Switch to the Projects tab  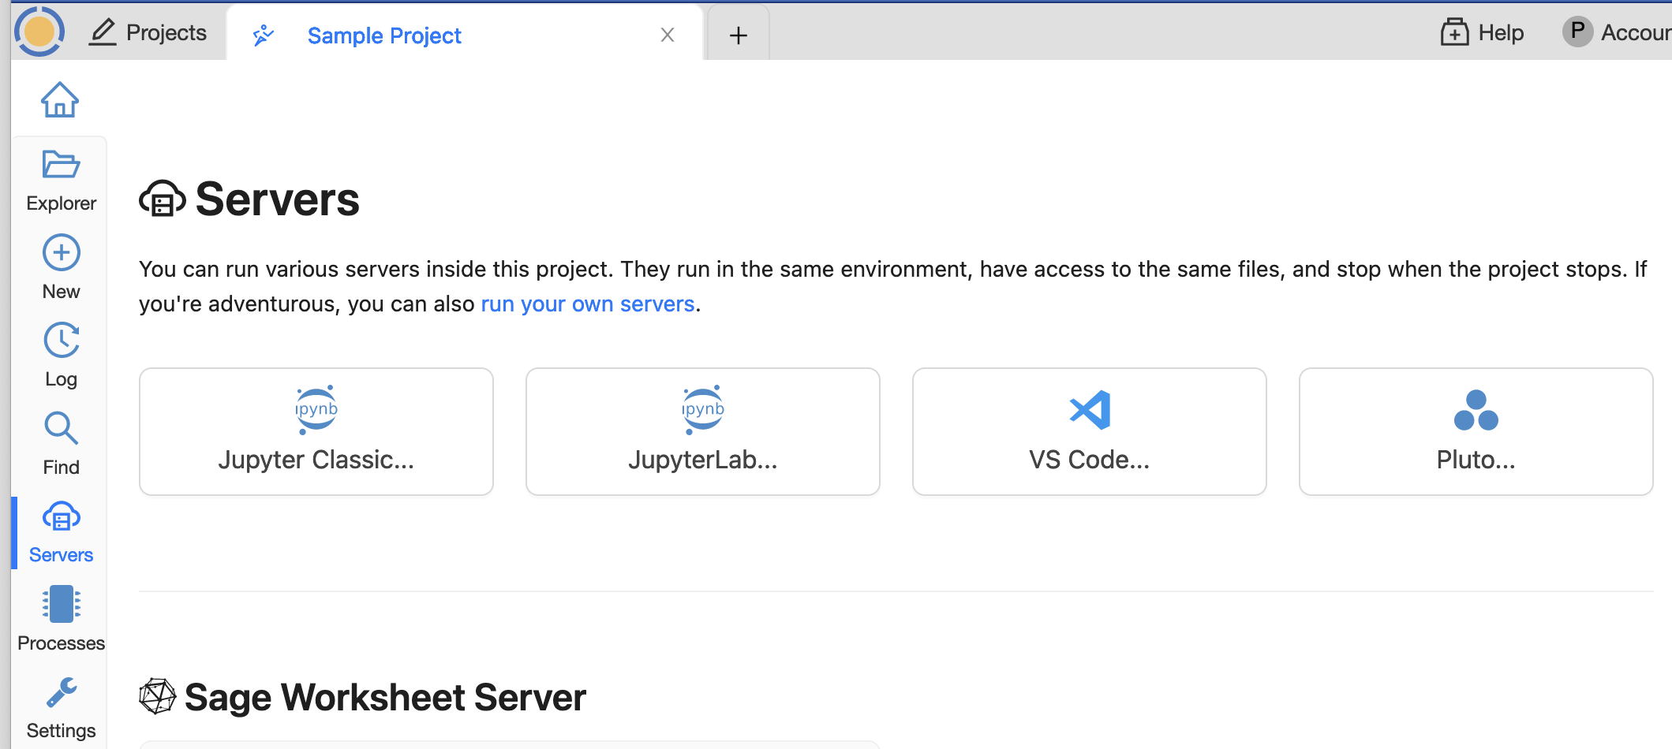pyautogui.click(x=148, y=32)
